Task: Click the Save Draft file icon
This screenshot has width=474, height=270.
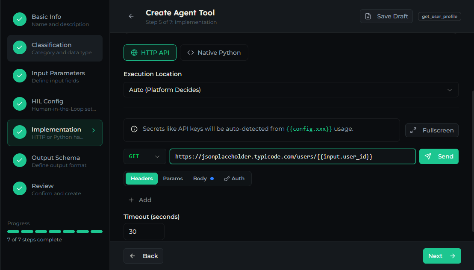Action: point(368,16)
